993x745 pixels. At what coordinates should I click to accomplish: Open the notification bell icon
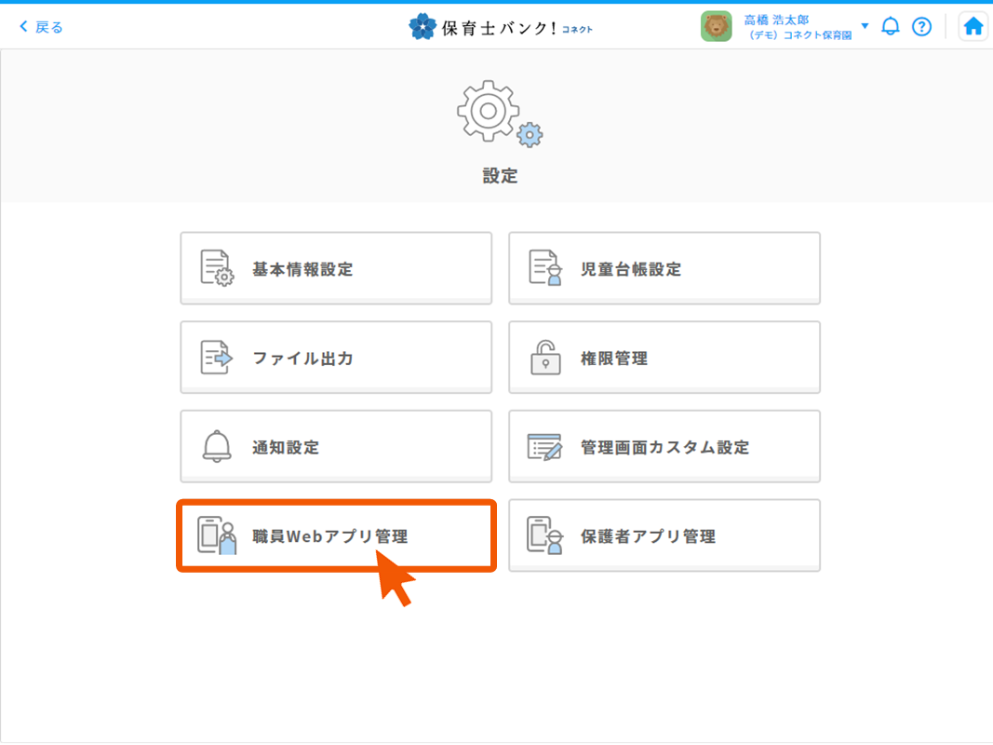pyautogui.click(x=890, y=25)
